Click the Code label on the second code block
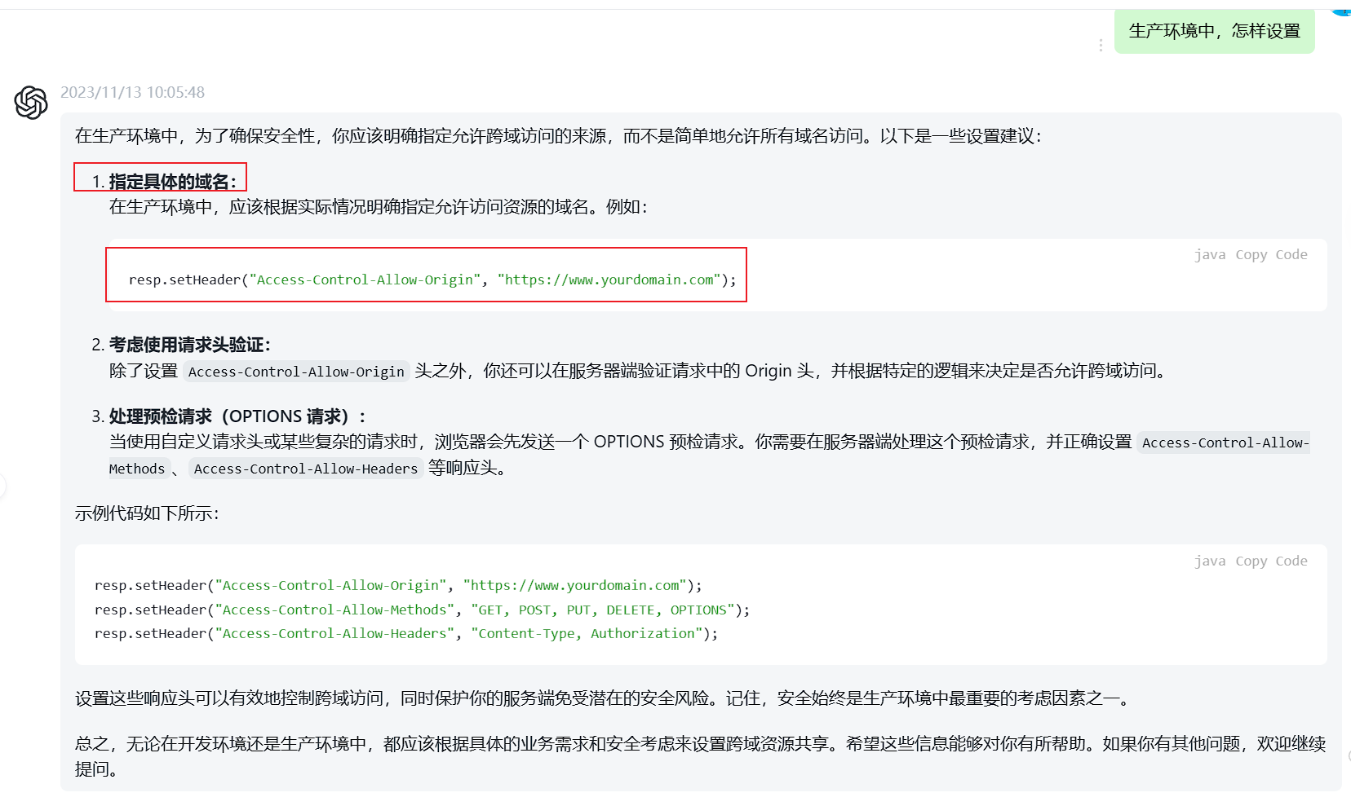Viewport: 1351px width, 797px height. [x=1291, y=561]
